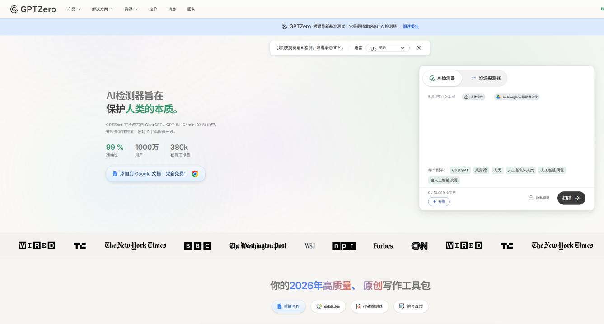Open the 定价 pricing page
Image resolution: width=604 pixels, height=324 pixels.
point(153,9)
